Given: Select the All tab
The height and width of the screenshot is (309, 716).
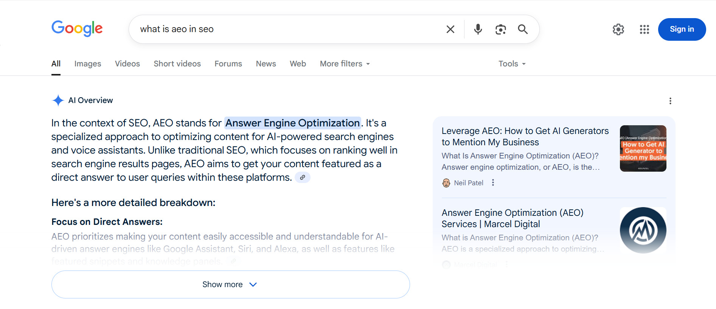Looking at the screenshot, I should [x=56, y=64].
